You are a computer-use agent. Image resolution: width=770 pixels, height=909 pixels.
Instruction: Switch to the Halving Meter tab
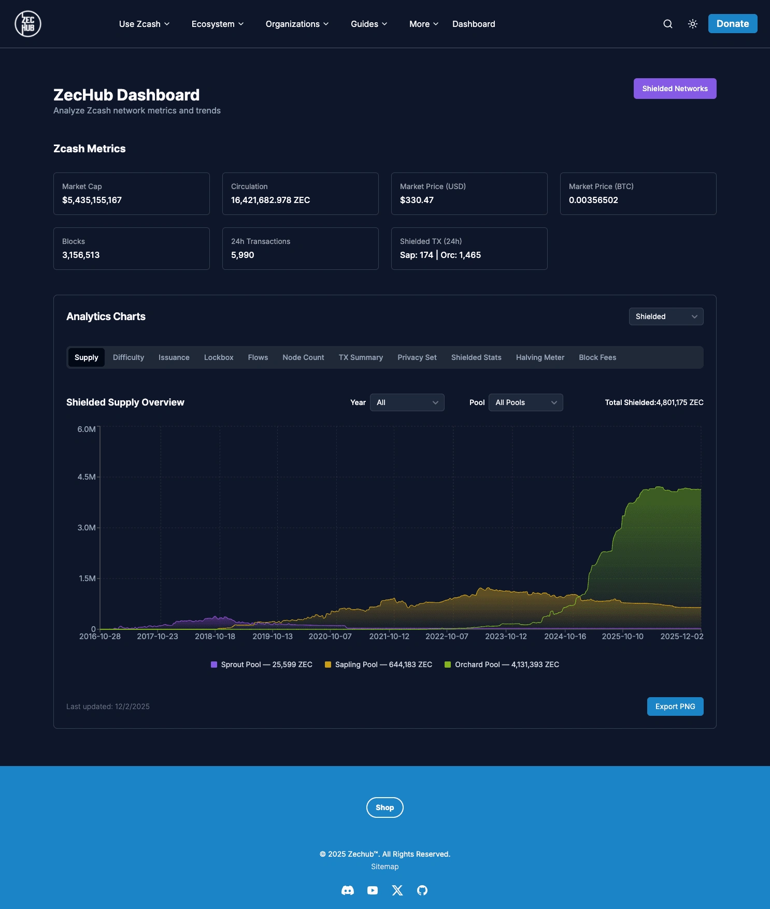[x=540, y=357]
